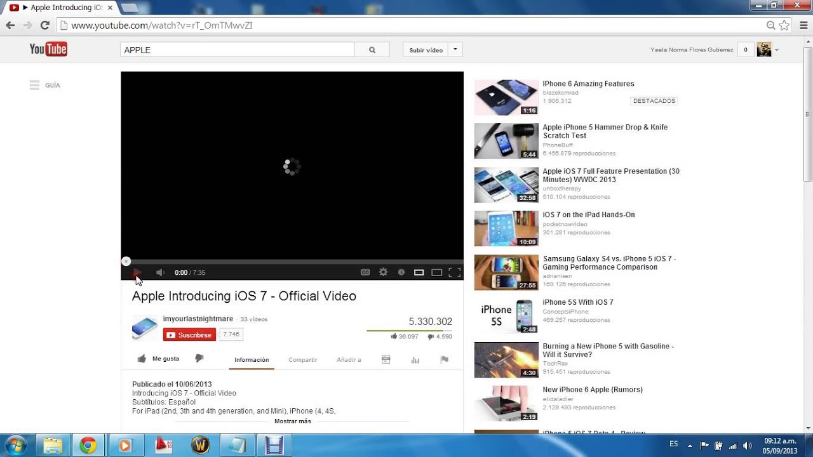The height and width of the screenshot is (457, 813).
Task: Open iOS 7 on the iPad Hands-On thumbnail
Action: click(506, 228)
